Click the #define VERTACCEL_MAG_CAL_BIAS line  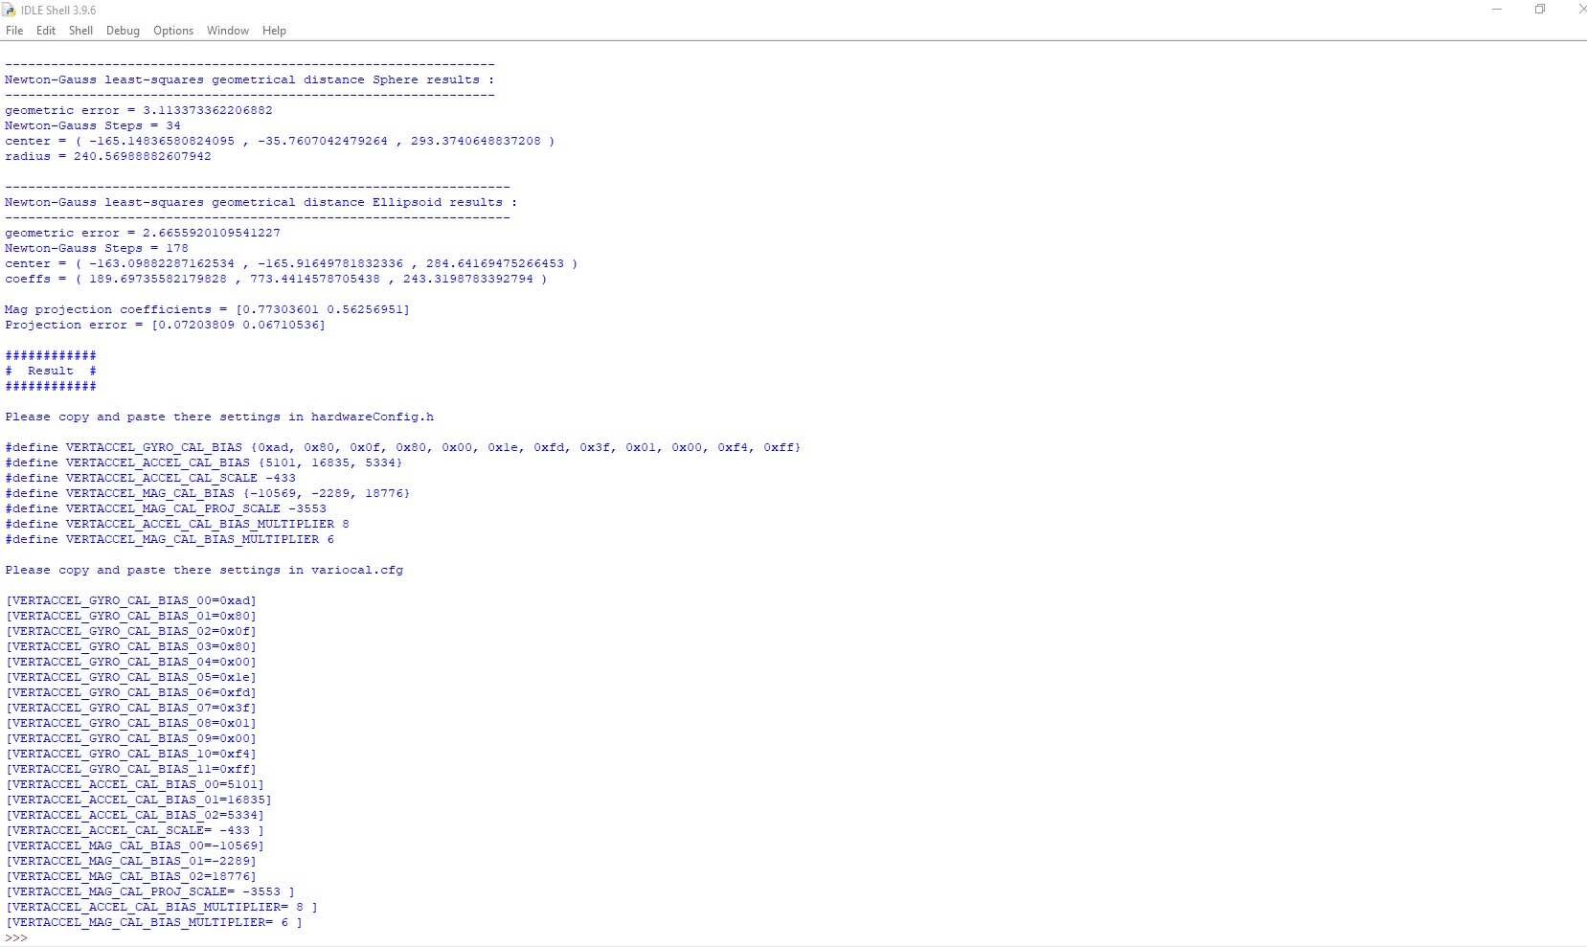pyautogui.click(x=208, y=493)
